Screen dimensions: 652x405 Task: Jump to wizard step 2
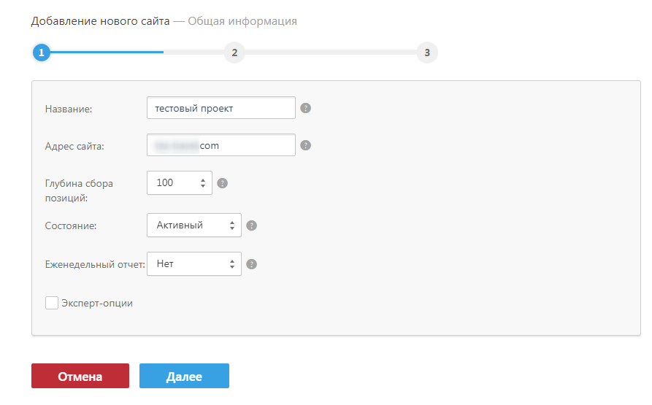point(234,53)
